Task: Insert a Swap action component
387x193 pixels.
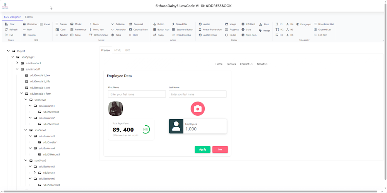Action: 158,35
